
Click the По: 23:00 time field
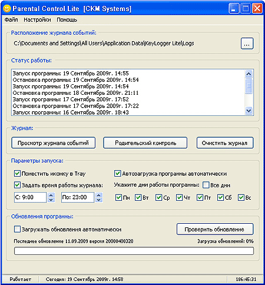pos(78,197)
